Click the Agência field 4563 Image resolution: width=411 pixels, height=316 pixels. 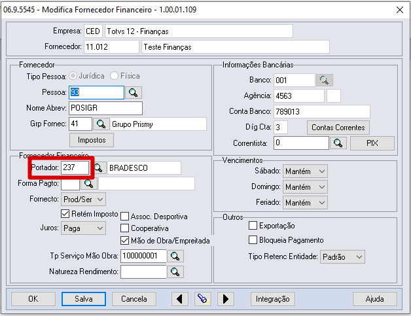pyautogui.click(x=299, y=96)
